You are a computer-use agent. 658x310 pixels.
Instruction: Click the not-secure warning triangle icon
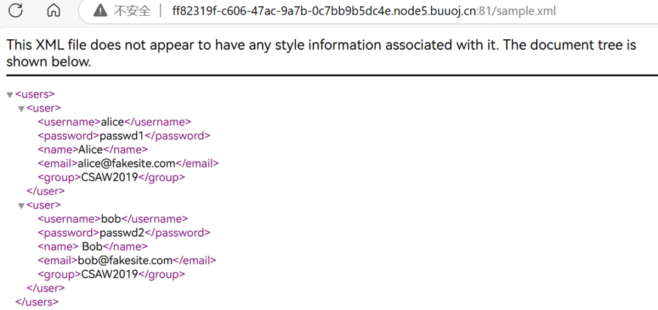pos(100,11)
